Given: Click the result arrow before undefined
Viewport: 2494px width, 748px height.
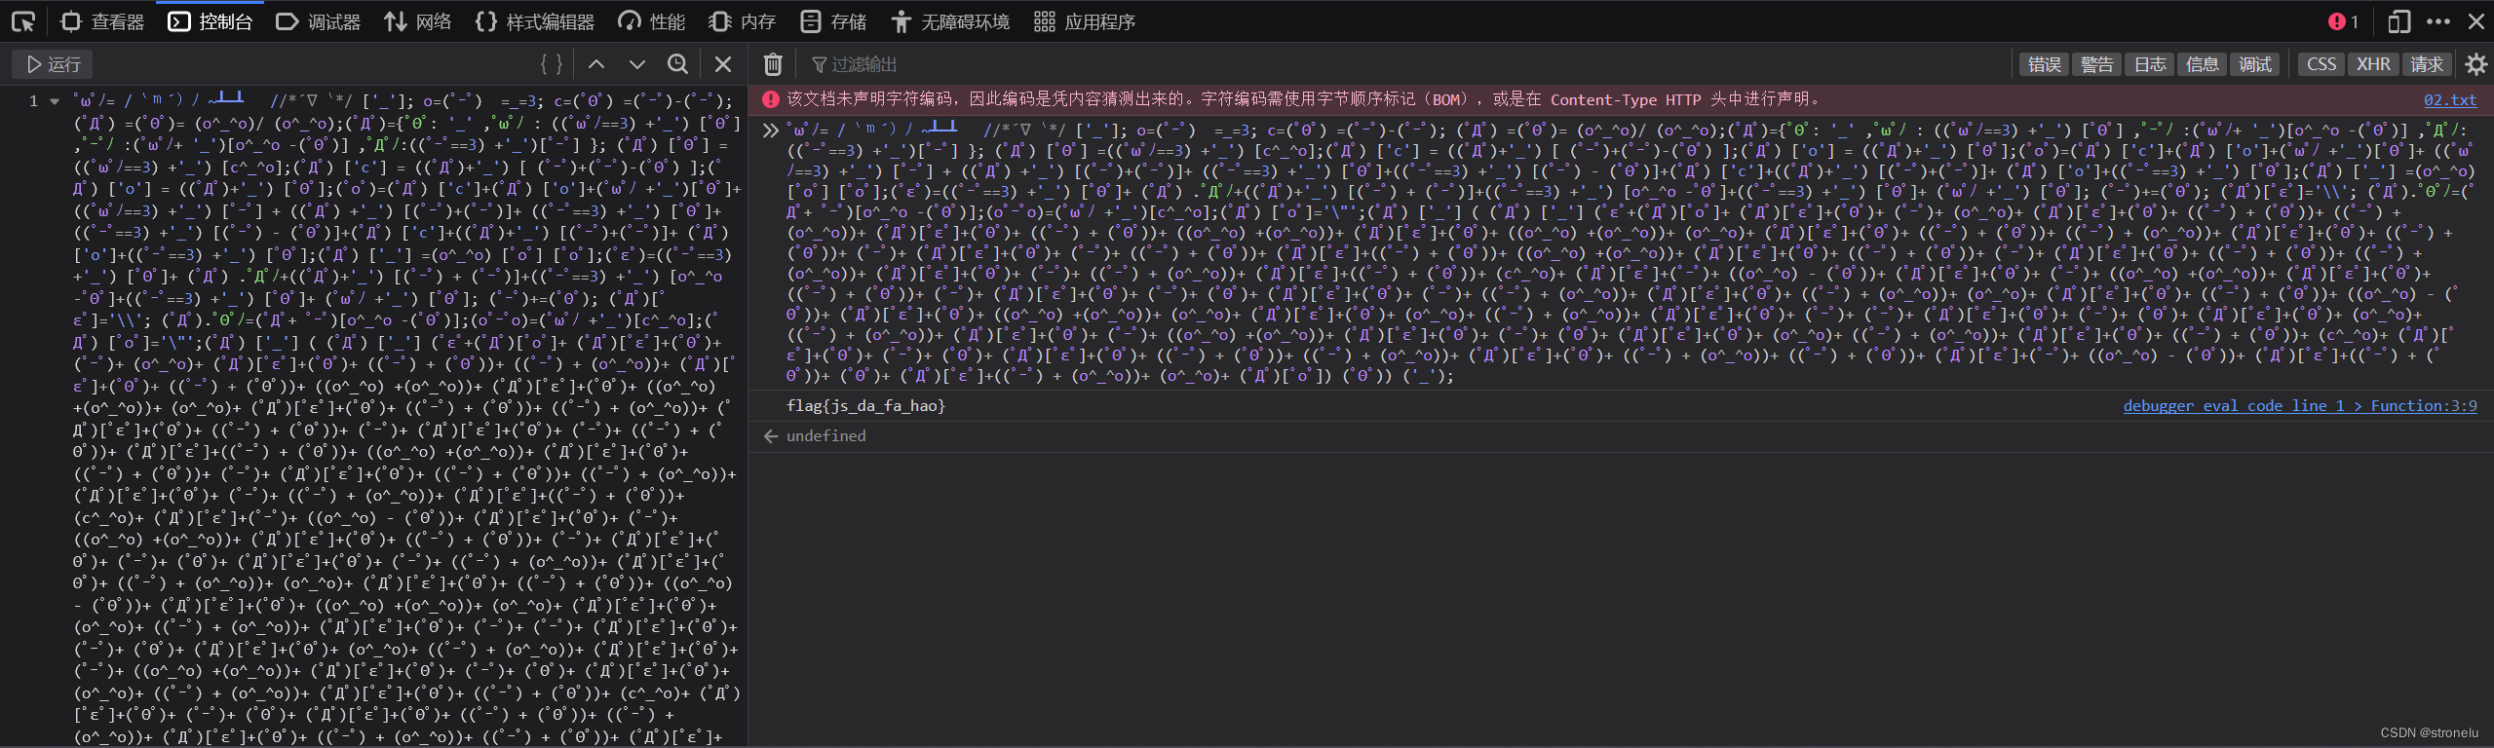Looking at the screenshot, I should click(x=771, y=436).
